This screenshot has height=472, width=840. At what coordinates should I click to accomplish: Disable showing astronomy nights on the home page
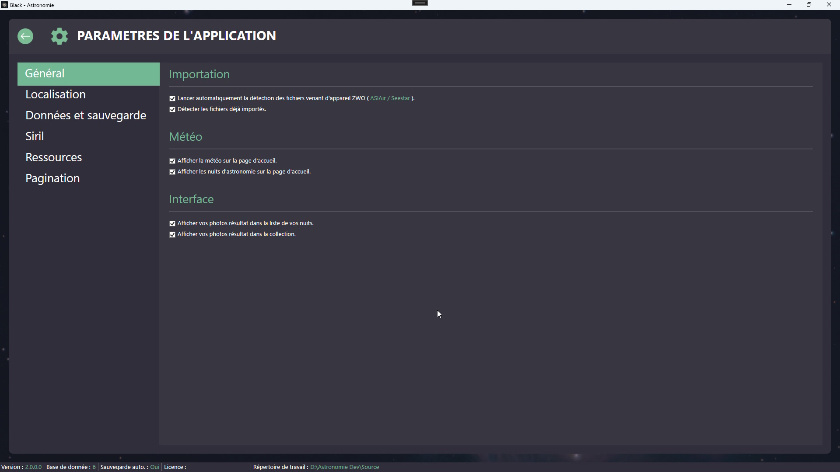point(172,172)
